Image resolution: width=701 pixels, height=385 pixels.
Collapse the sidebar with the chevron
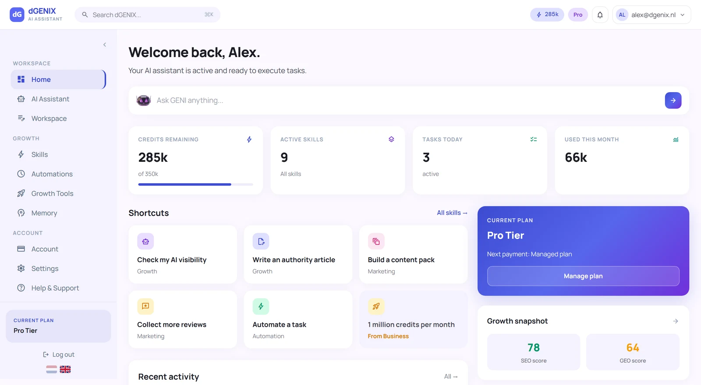(x=105, y=45)
